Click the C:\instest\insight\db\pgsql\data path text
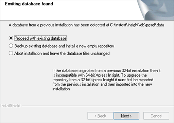The height and width of the screenshot is (123, 174). click(x=137, y=25)
